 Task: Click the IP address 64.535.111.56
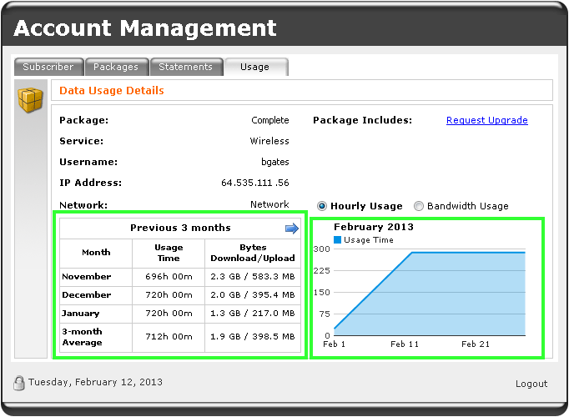(255, 183)
